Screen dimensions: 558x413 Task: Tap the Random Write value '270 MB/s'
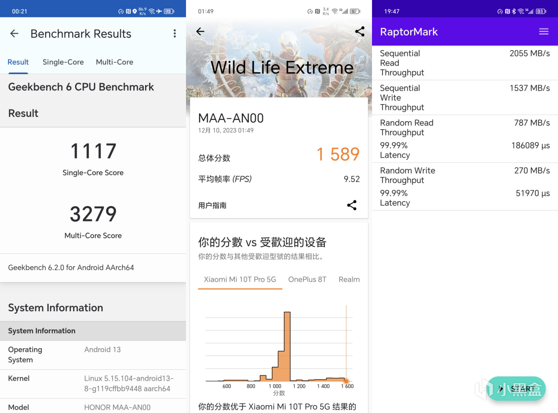point(532,171)
